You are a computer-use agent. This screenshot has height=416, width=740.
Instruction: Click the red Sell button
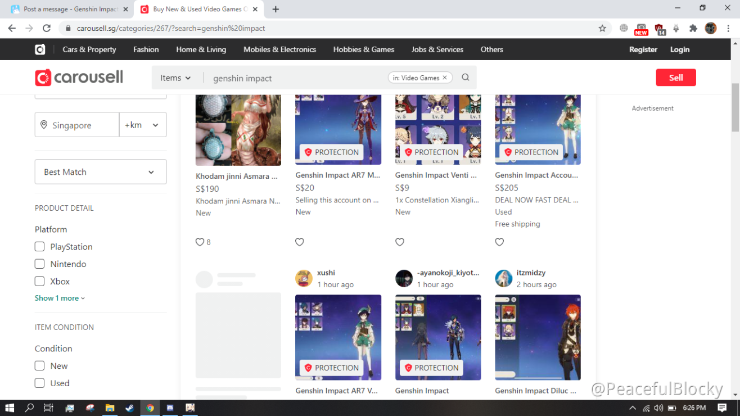click(x=676, y=78)
